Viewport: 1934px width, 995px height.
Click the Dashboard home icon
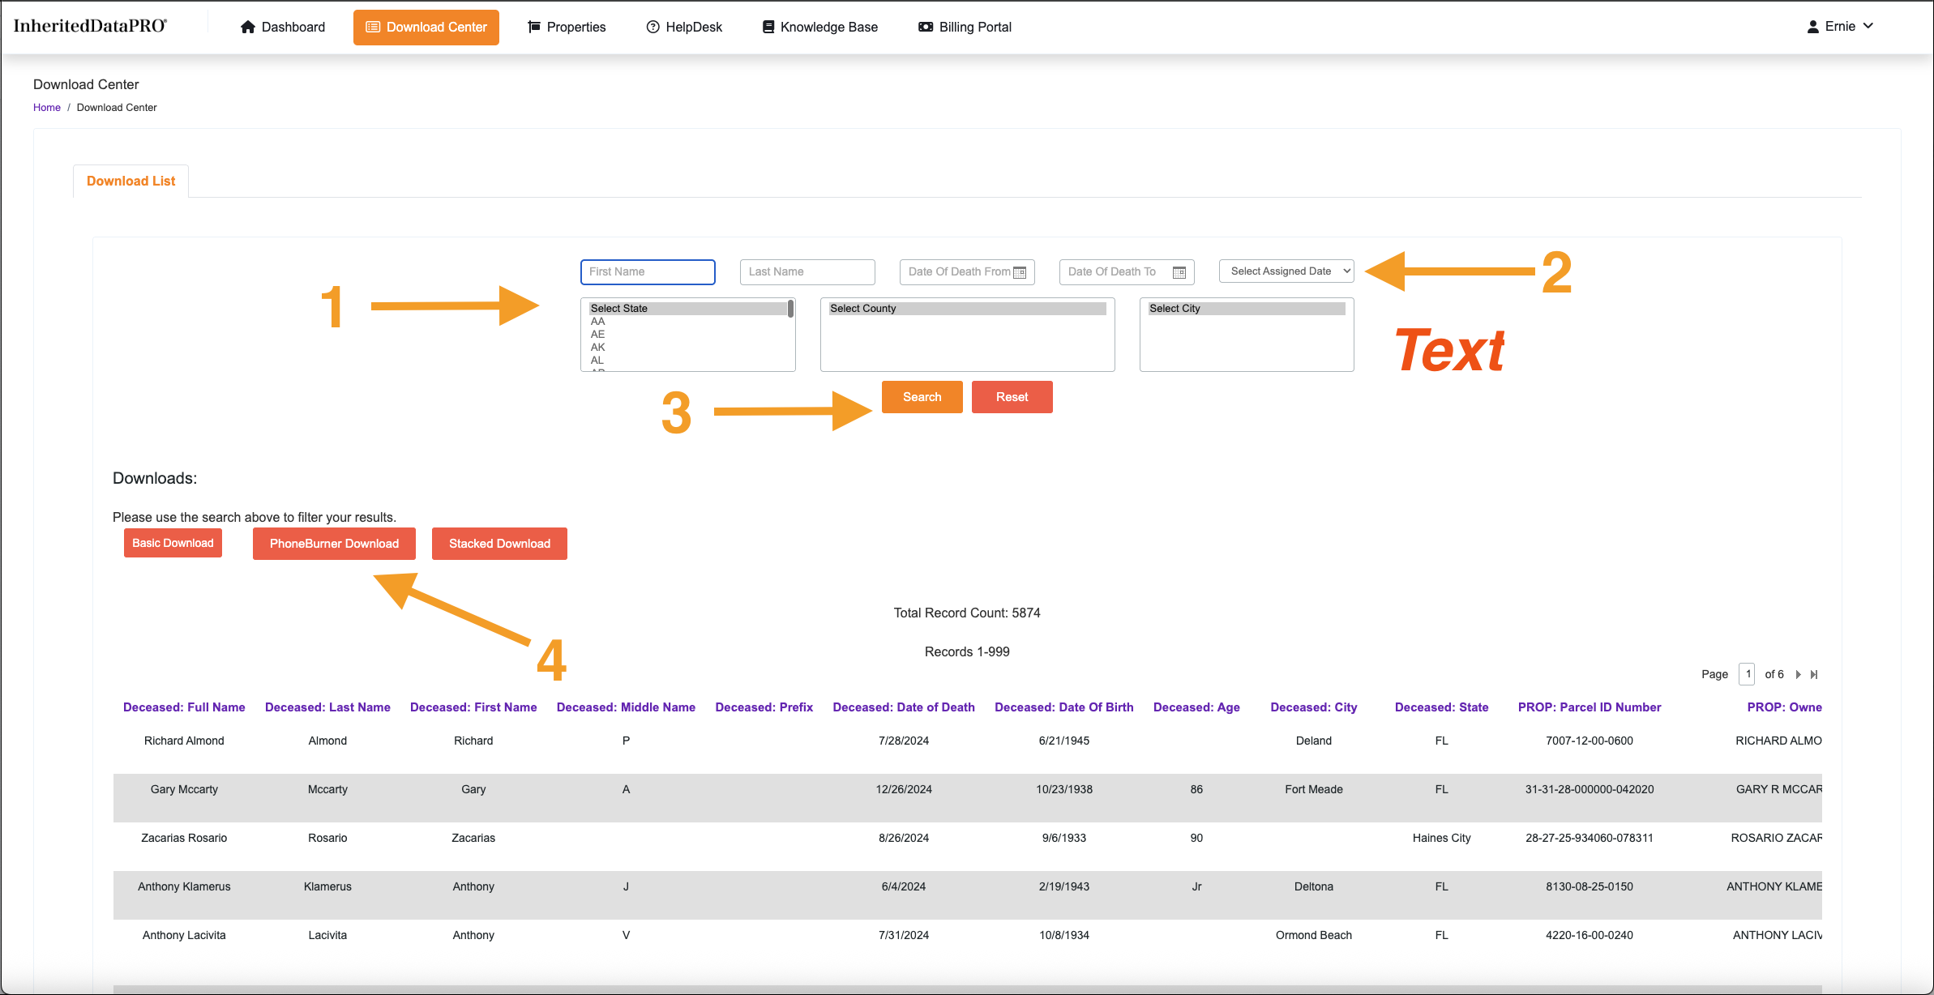click(x=248, y=27)
